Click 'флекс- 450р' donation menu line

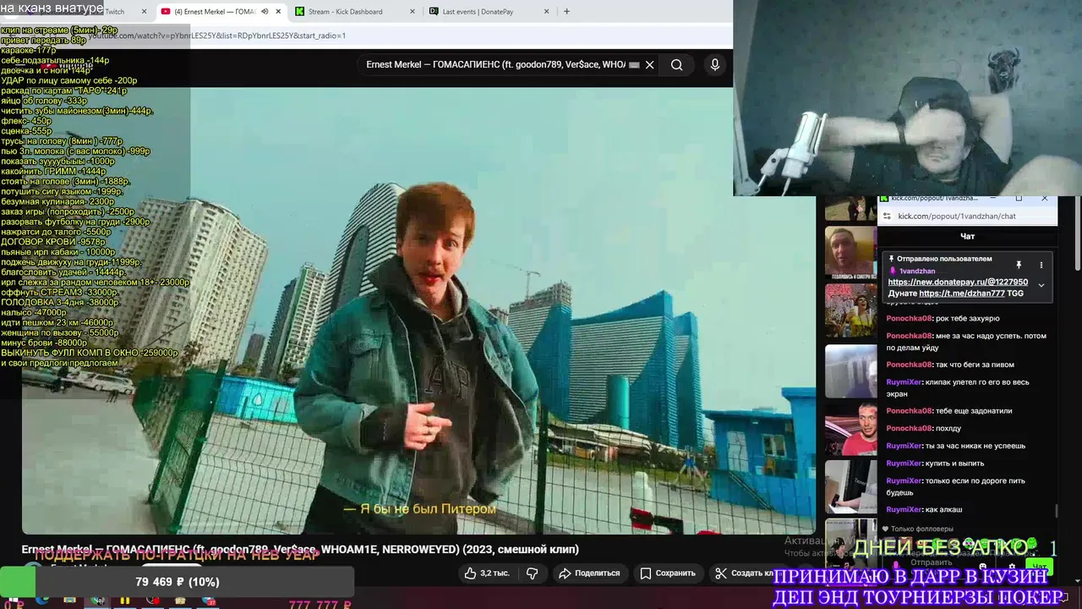[x=26, y=121]
